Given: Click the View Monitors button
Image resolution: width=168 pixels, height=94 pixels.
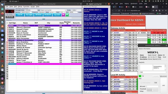Looking at the screenshot, I should [x=48, y=15].
